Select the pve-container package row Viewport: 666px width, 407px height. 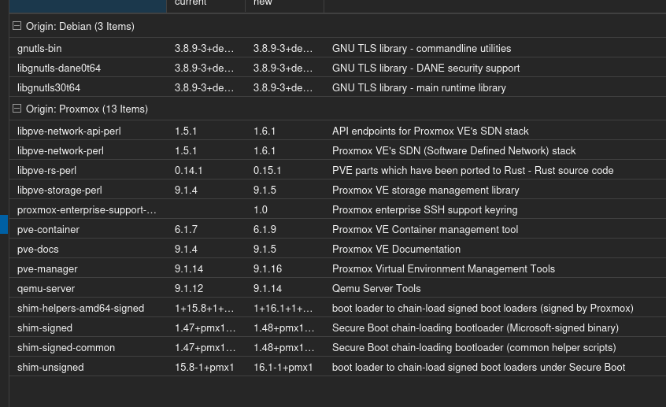(x=338, y=229)
